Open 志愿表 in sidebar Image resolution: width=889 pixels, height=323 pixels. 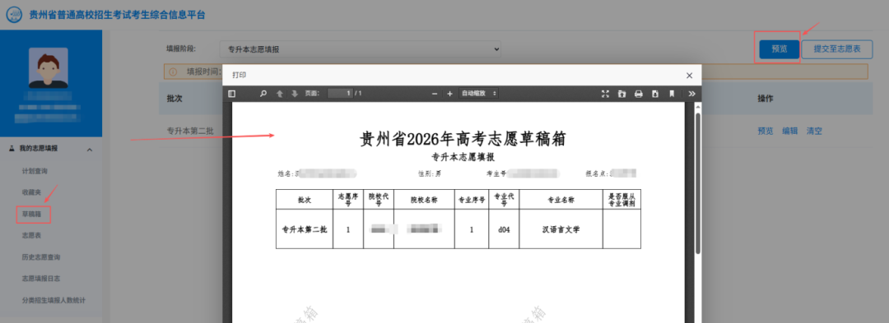click(31, 235)
